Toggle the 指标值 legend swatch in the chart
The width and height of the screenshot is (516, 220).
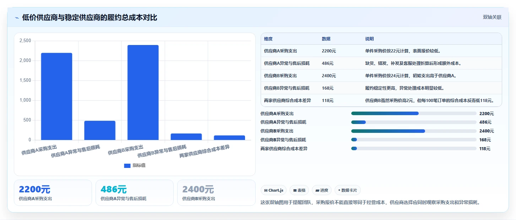click(127, 165)
